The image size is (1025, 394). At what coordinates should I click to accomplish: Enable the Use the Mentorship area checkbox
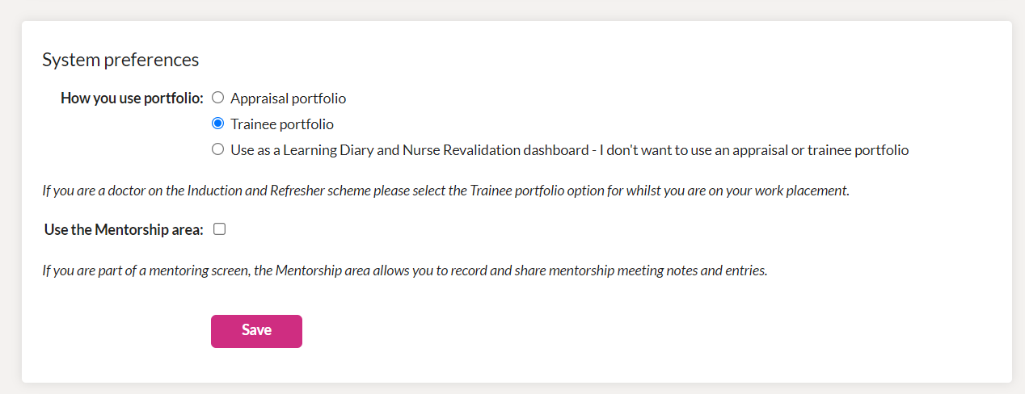pos(219,229)
